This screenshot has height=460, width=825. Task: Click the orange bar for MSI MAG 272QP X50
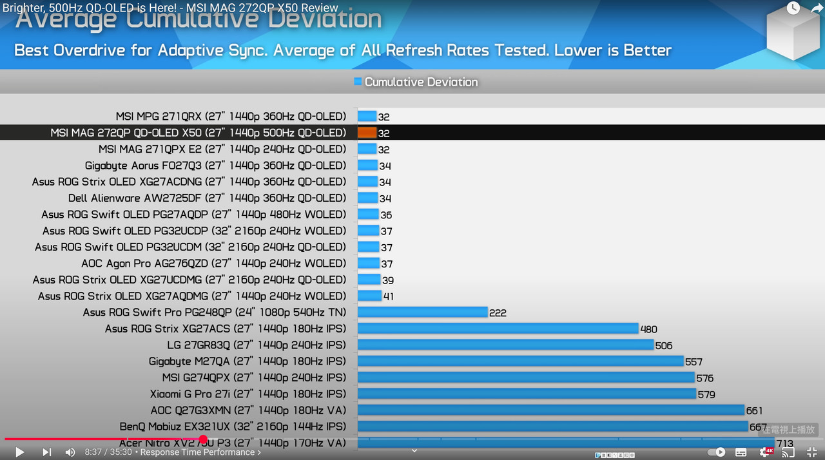tap(367, 133)
